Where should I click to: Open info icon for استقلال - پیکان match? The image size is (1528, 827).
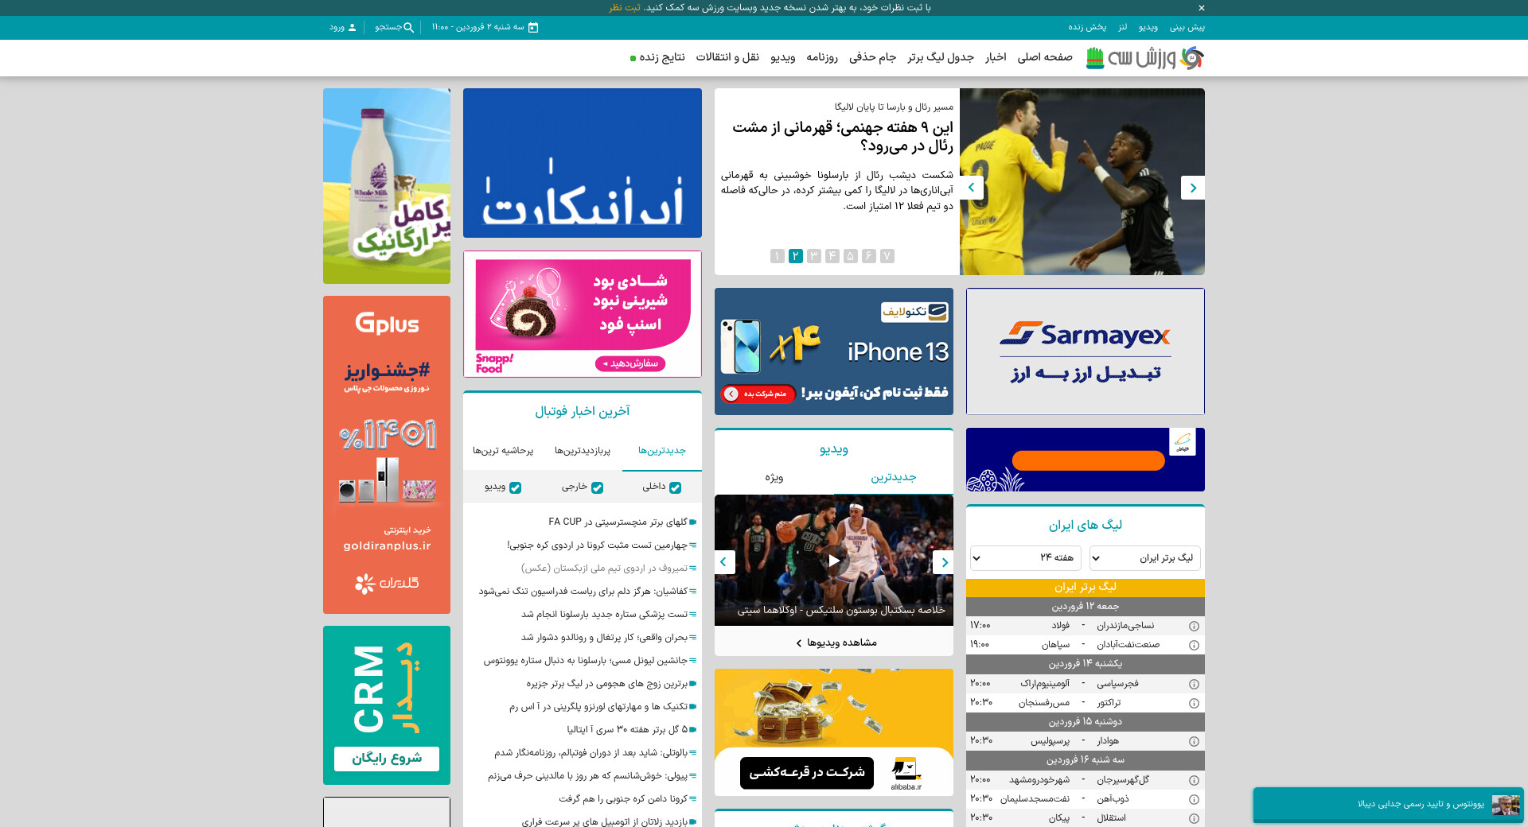[x=1194, y=818]
